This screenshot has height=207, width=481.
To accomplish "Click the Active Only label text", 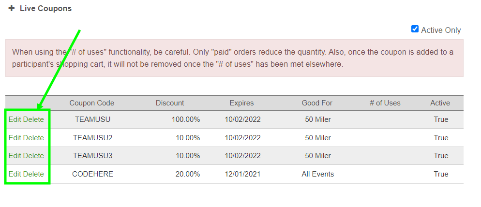I will click(441, 30).
